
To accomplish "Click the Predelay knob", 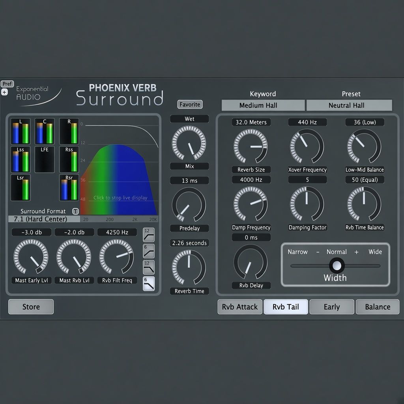I will pos(189,204).
